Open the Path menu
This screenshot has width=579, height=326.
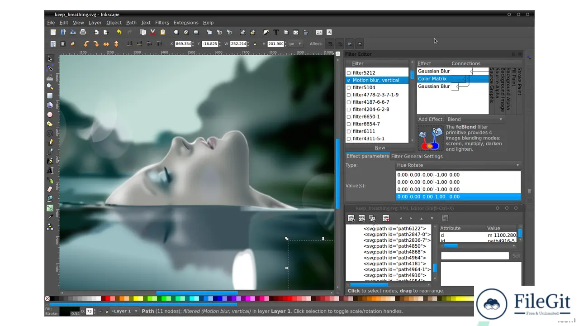pos(131,23)
